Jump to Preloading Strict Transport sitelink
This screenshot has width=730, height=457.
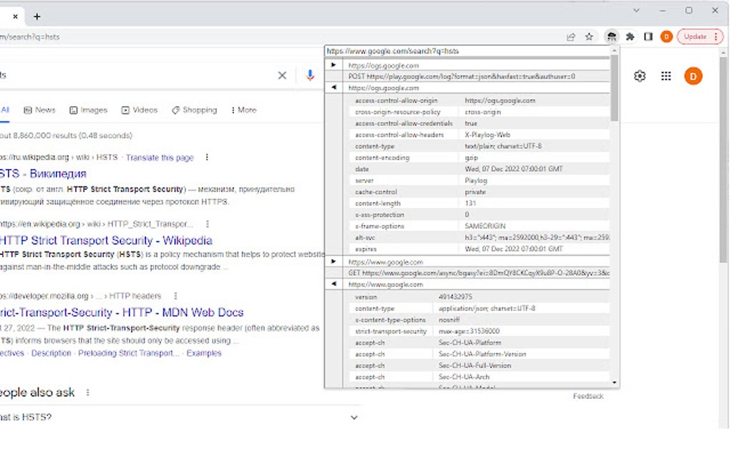coord(129,353)
